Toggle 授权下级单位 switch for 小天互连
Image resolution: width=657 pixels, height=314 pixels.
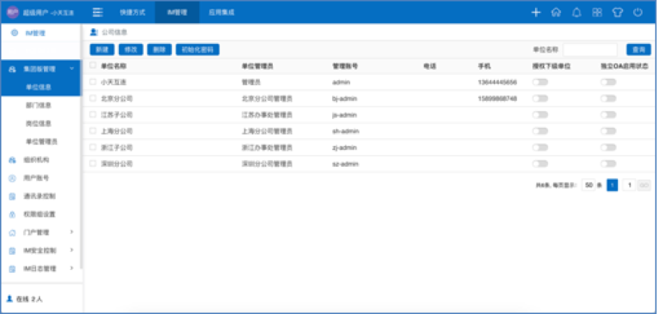coord(540,82)
